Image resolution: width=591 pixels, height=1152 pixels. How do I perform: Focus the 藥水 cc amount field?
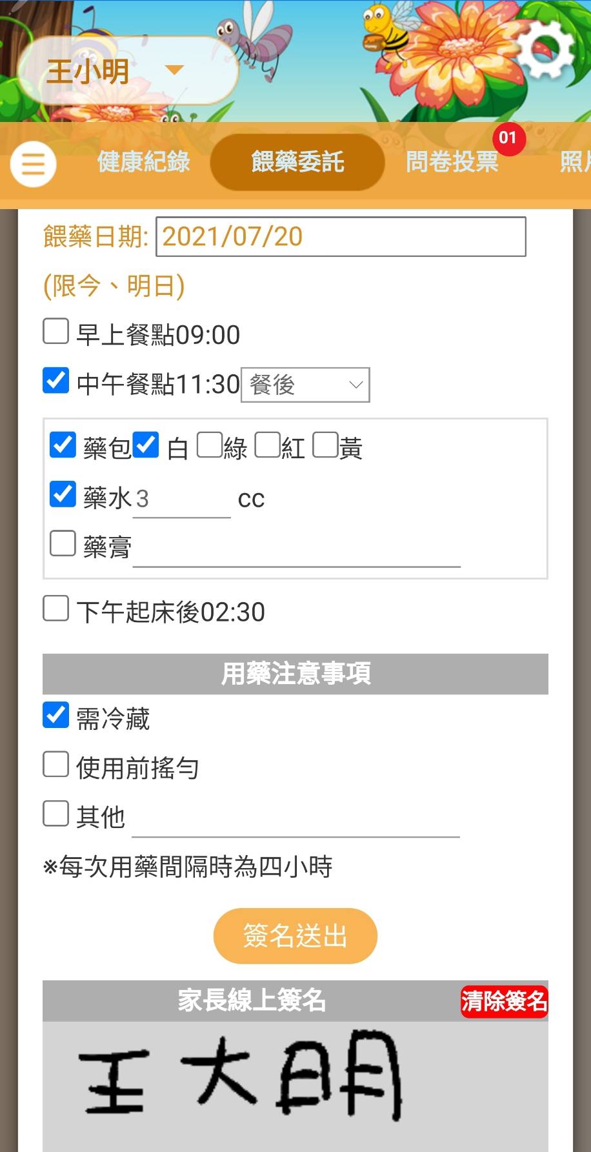[181, 500]
